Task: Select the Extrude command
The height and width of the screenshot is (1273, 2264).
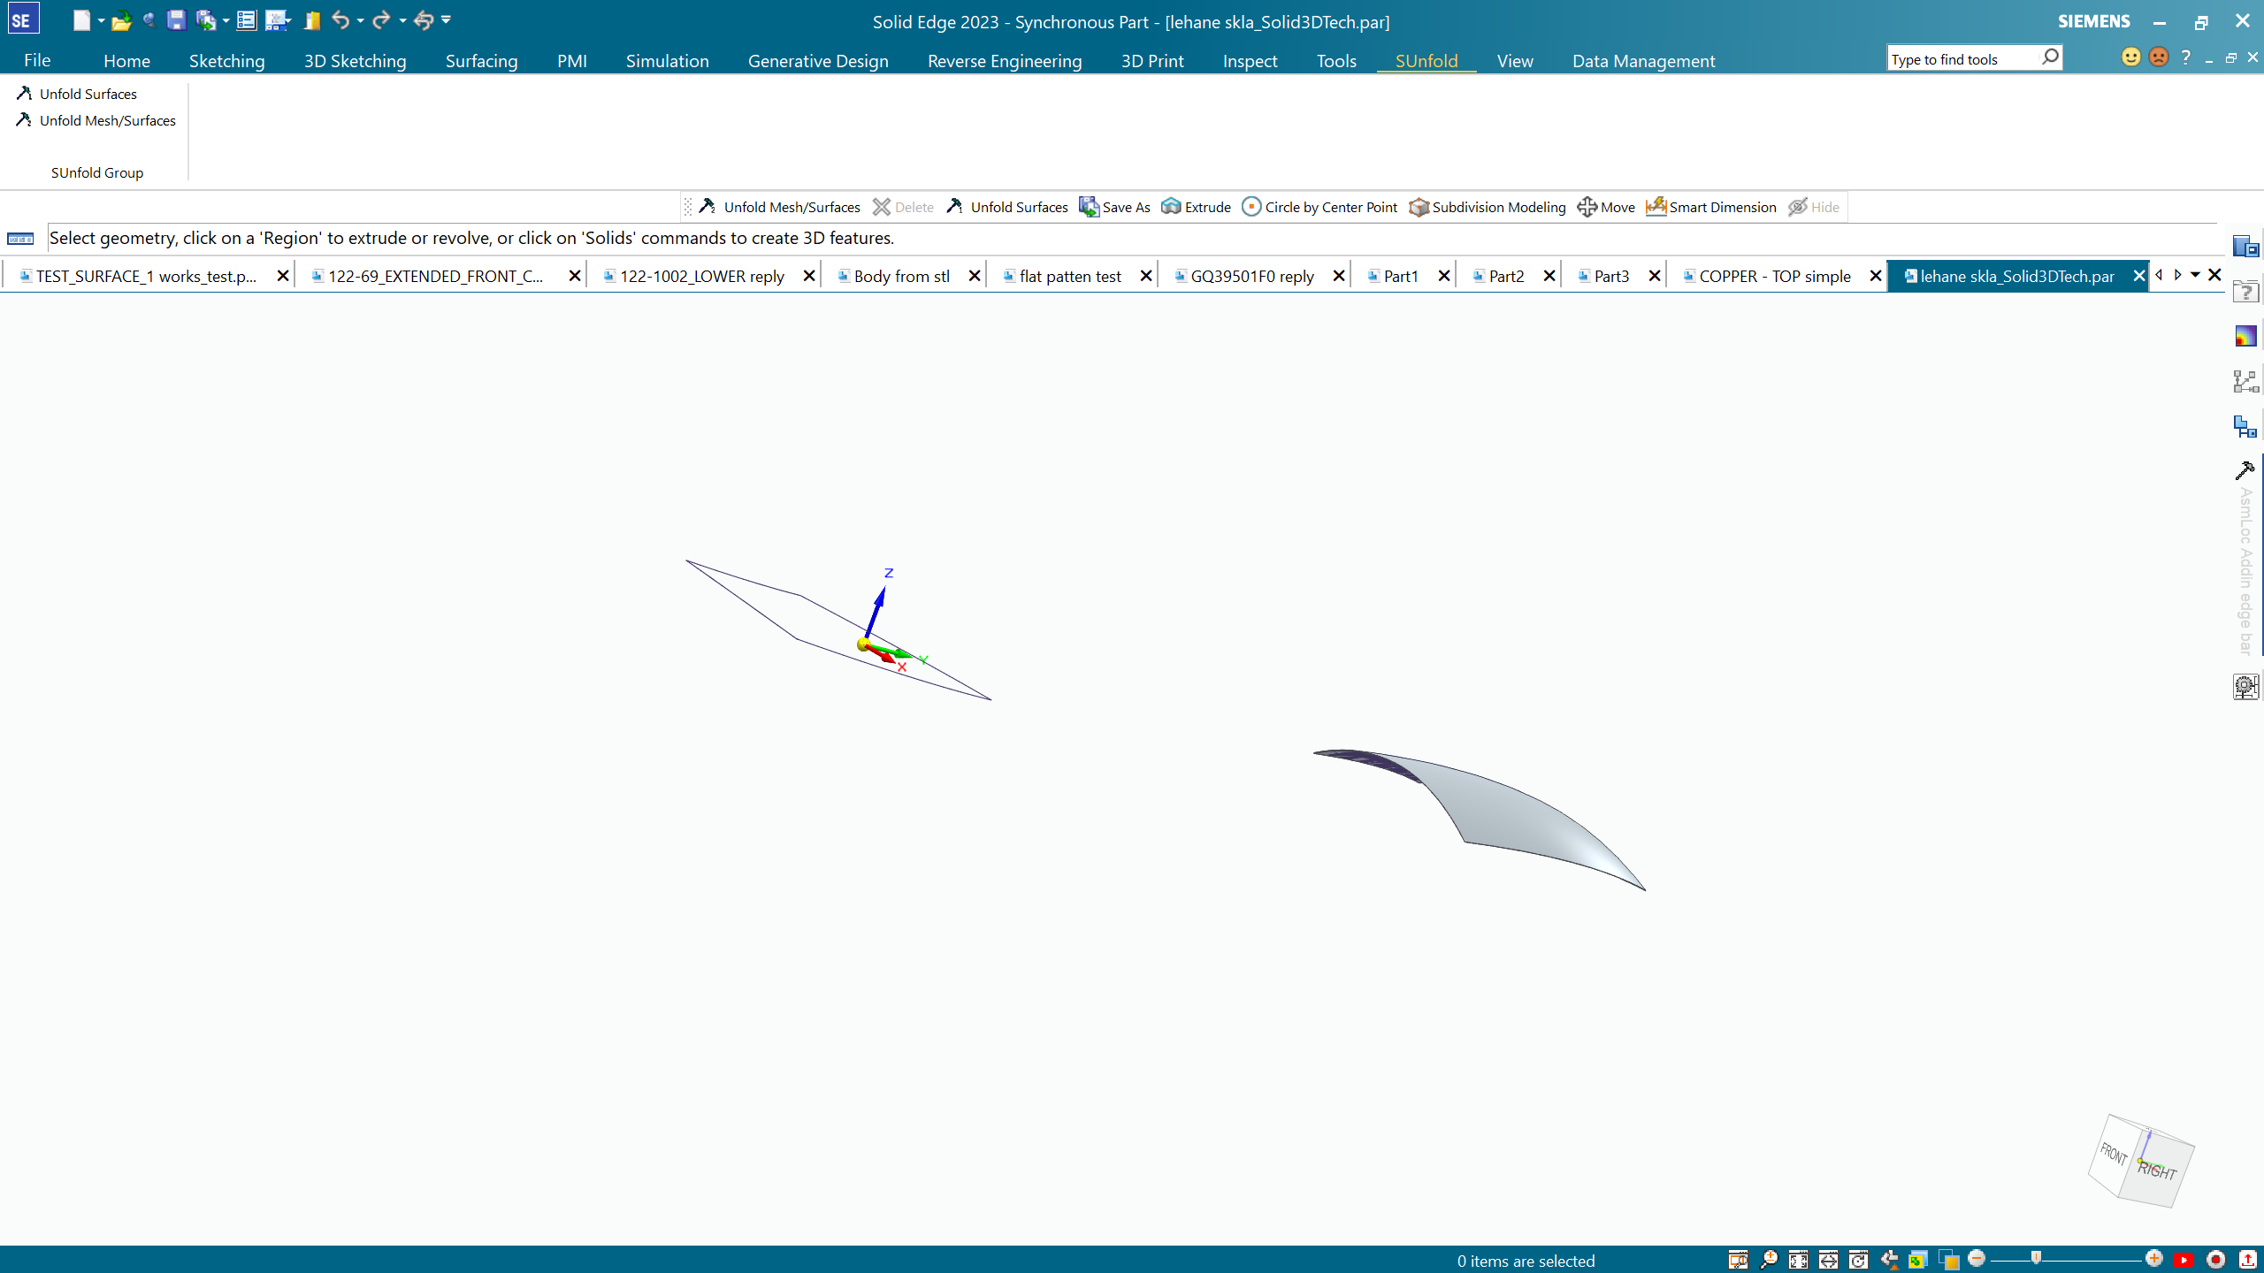Action: point(1196,207)
